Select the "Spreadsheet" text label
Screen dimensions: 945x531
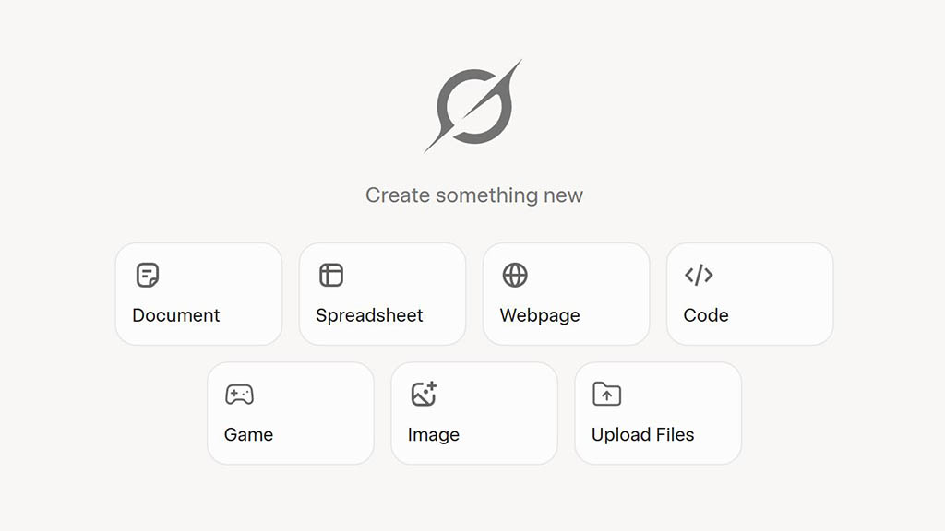(x=369, y=315)
